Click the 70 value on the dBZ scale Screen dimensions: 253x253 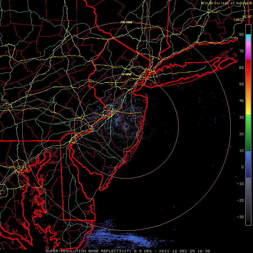tap(241, 51)
